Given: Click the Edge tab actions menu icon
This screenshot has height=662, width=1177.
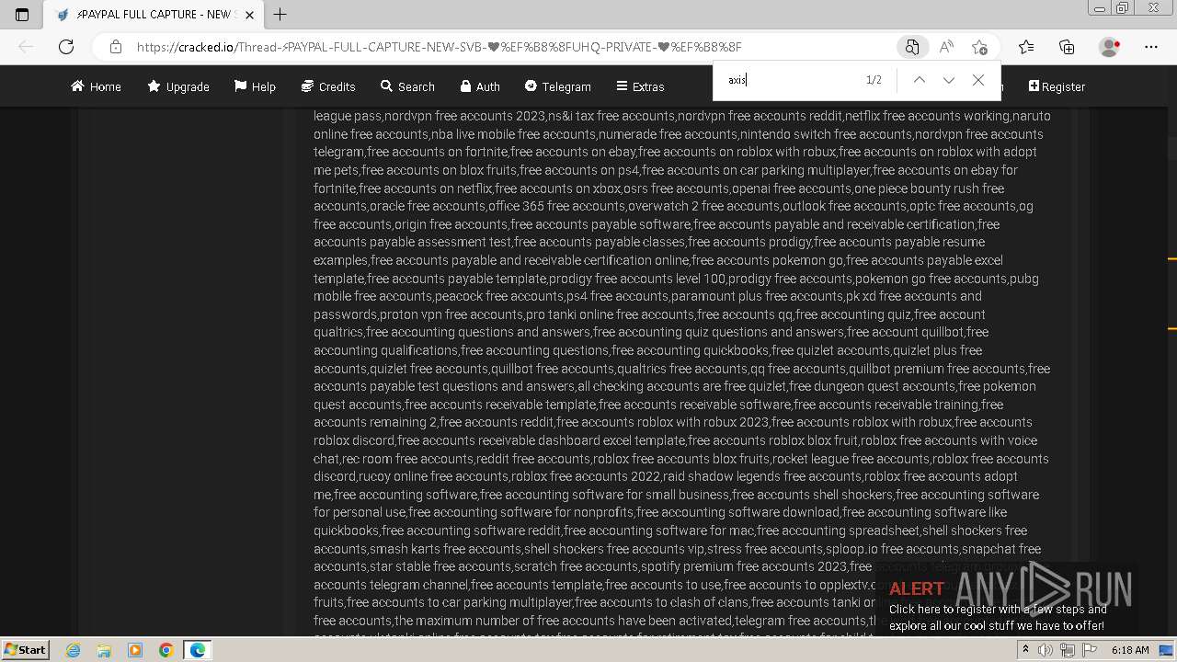Looking at the screenshot, I should click(x=22, y=15).
